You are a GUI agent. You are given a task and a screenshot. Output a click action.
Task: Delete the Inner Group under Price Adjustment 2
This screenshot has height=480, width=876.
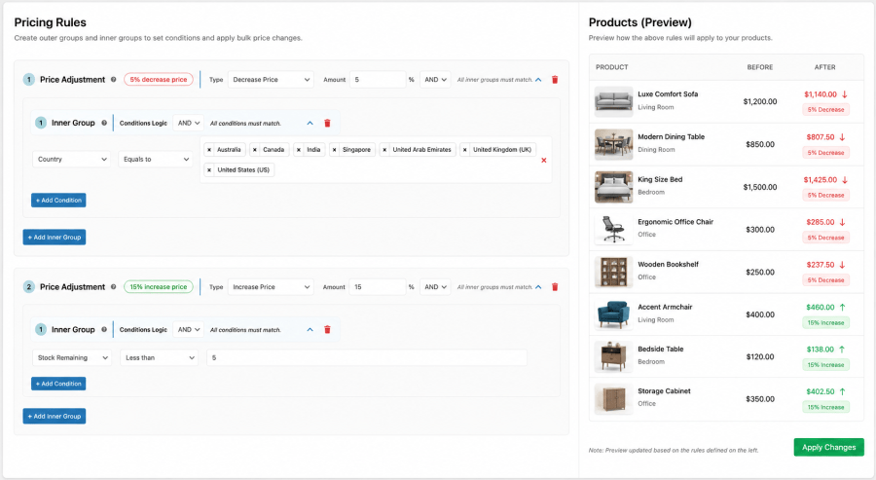[327, 330]
